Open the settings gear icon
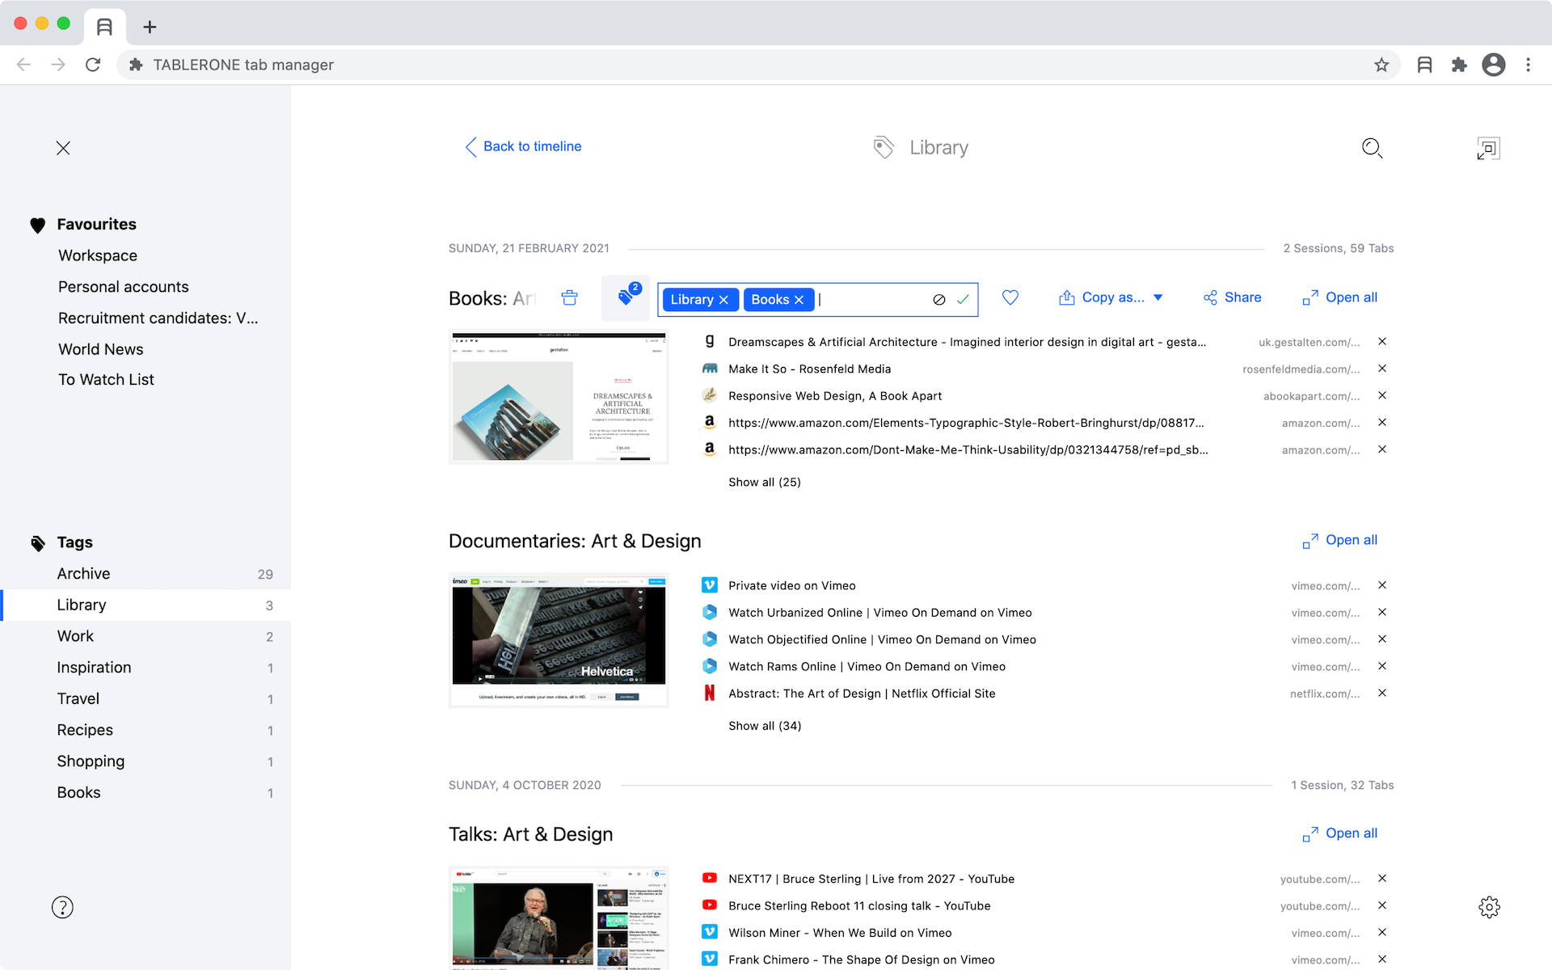Image resolution: width=1552 pixels, height=970 pixels. point(1489,907)
